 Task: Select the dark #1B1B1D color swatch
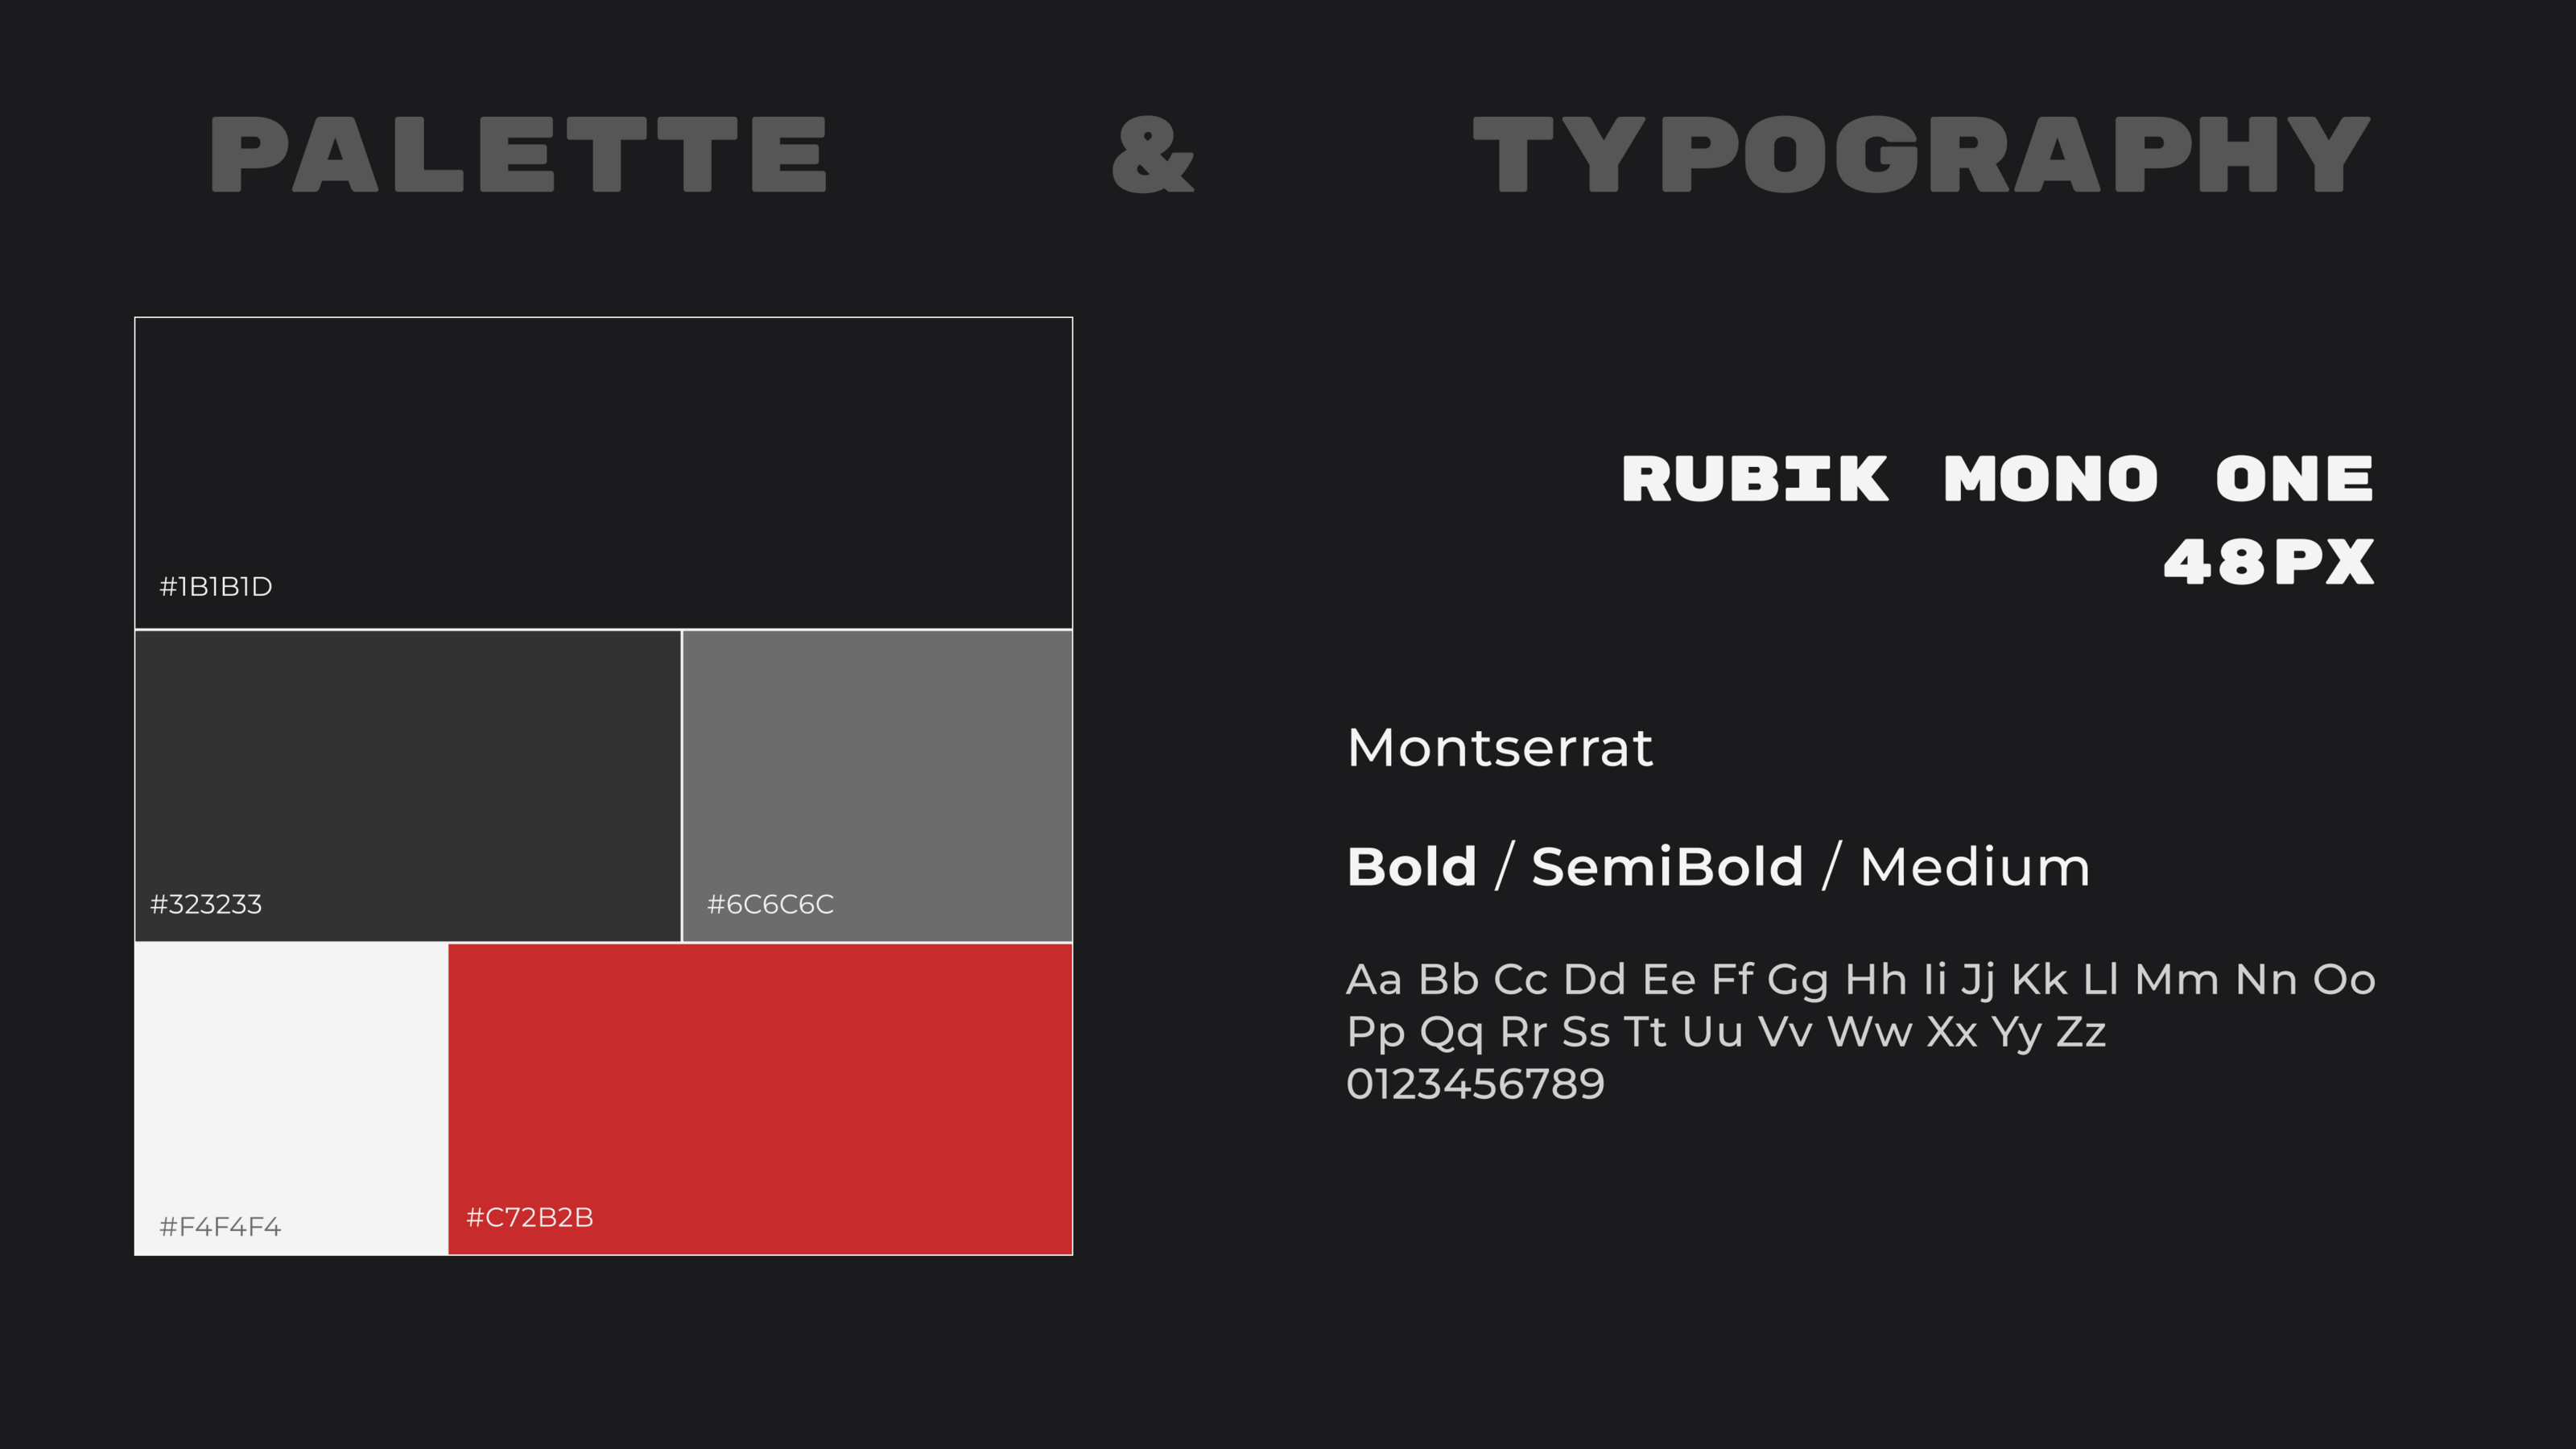click(x=603, y=450)
